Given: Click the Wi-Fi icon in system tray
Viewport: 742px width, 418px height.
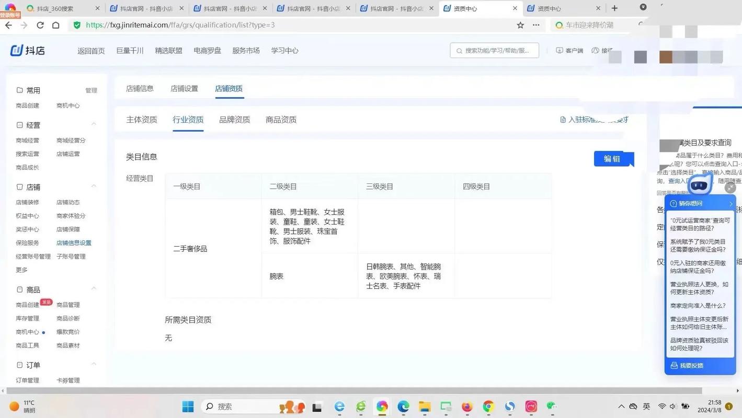Looking at the screenshot, I should click(662, 407).
